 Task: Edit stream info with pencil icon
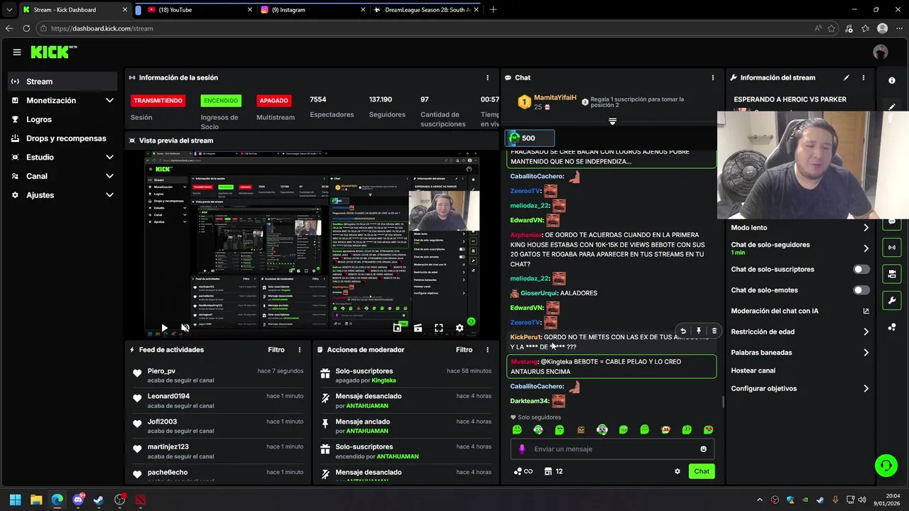tap(847, 77)
